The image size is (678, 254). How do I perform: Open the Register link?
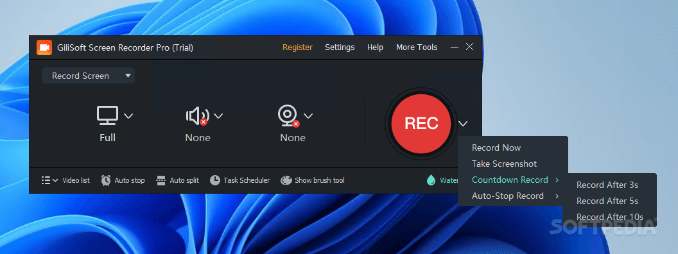(x=297, y=47)
